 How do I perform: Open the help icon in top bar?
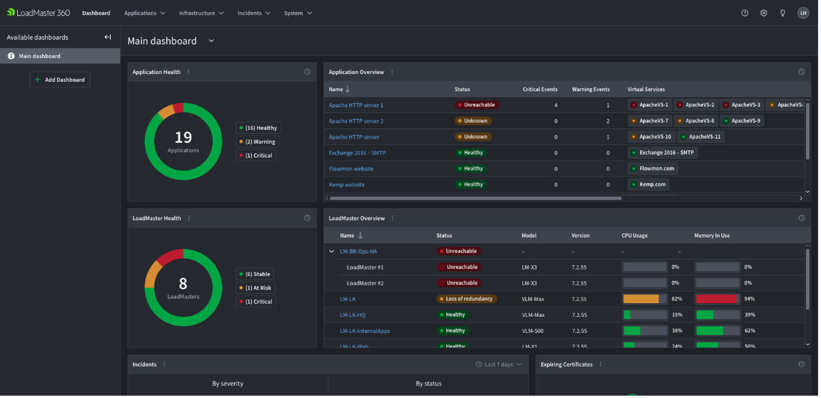tap(744, 12)
